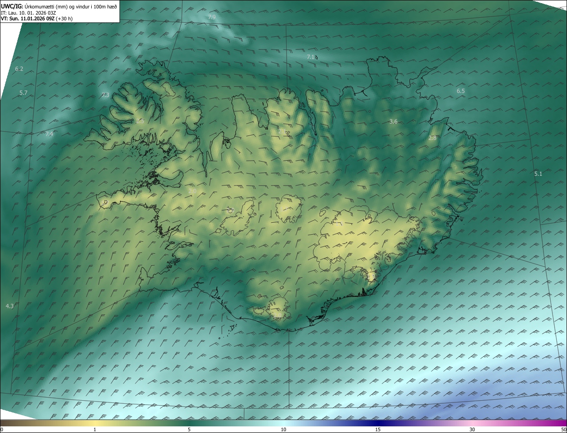Viewport: 567px width, 433px height.
Task: Select the 50 tick label on the colour scale
Action: point(563,429)
